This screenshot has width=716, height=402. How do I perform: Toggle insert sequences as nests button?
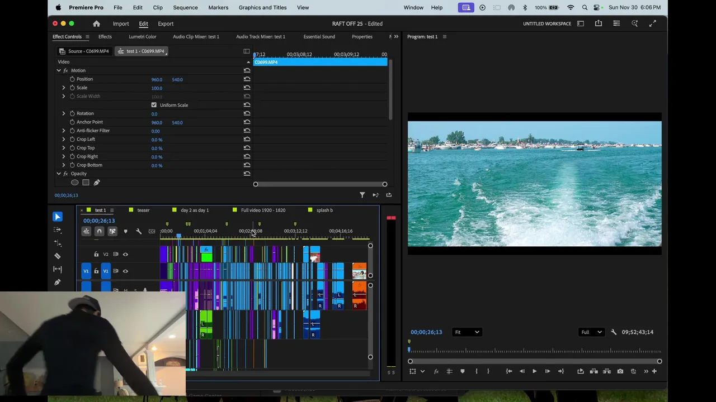tap(86, 231)
